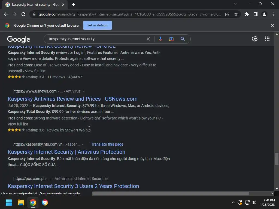The image size is (279, 209).
Task: Open the volume control tray icon
Action: [x=254, y=202]
